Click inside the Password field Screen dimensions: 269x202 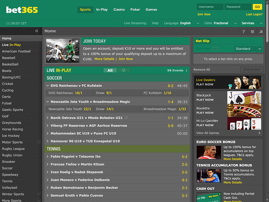(x=238, y=7)
